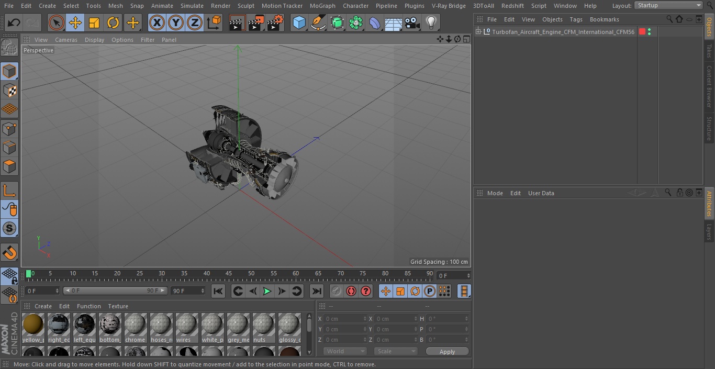This screenshot has height=369, width=715.
Task: Click stepper of end frame 90 F field
Action: click(x=203, y=290)
